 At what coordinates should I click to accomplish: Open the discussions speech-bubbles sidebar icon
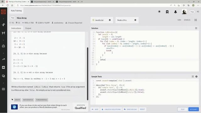click(x=3, y=76)
